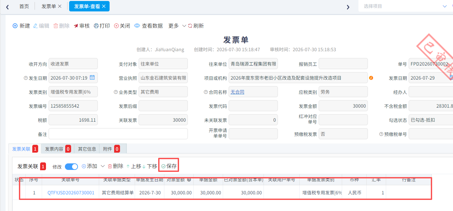Click the 支付对象 field 往来单位

[x=163, y=64]
